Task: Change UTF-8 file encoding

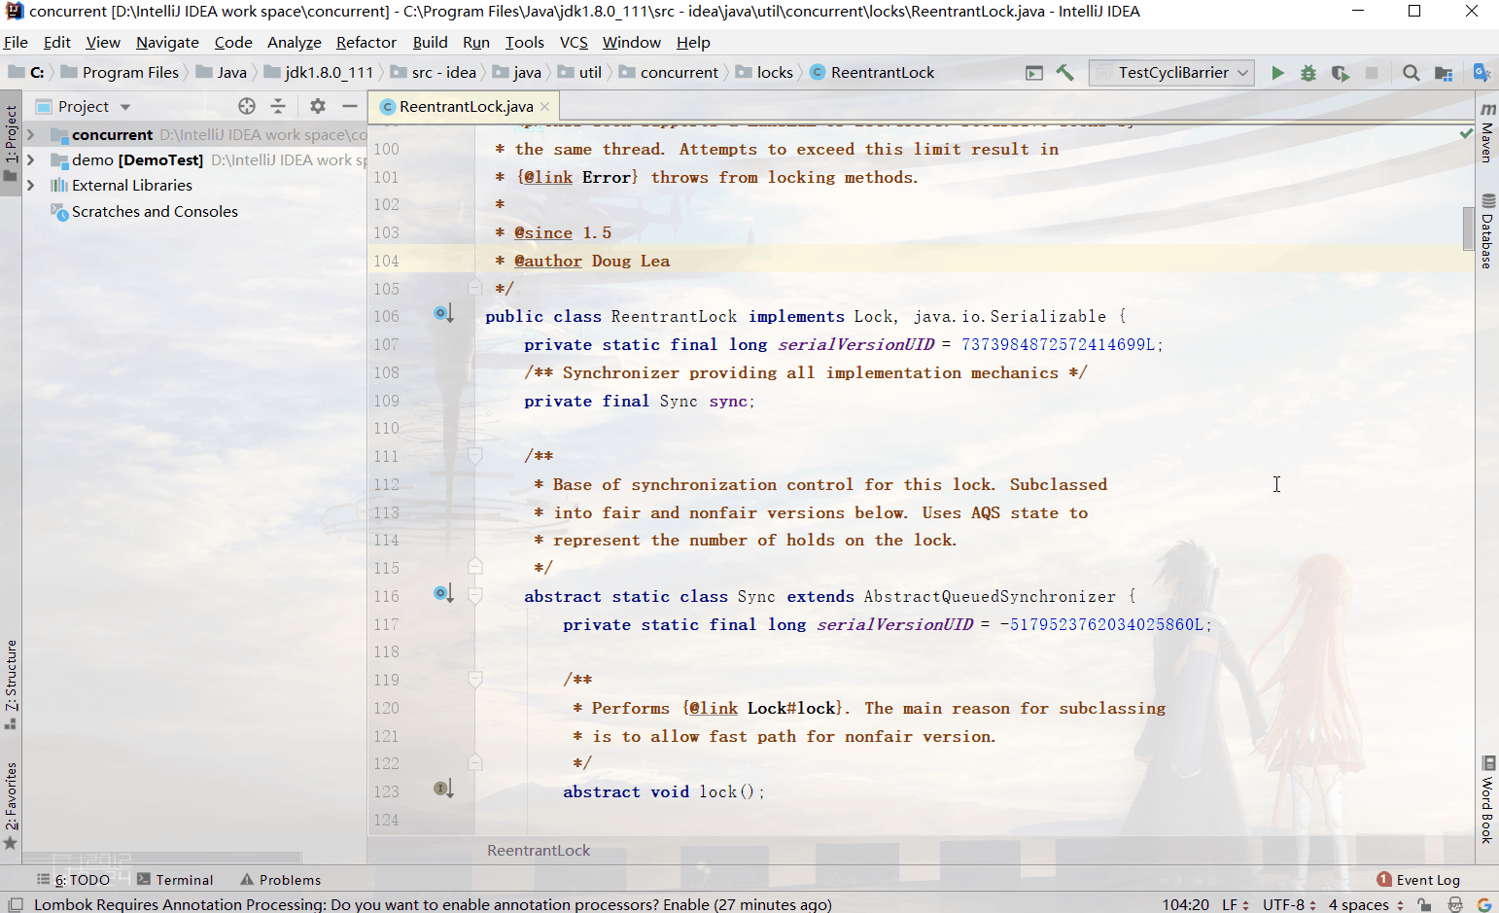Action: 1289,904
